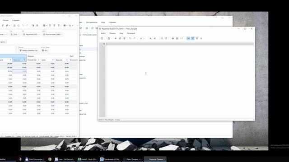This screenshot has height=162, width=289.
Task: Open the Справка menu in the left window
Action: point(16,20)
